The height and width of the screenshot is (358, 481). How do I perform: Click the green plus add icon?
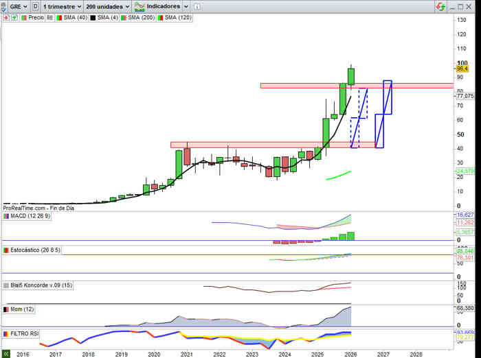[14, 17]
